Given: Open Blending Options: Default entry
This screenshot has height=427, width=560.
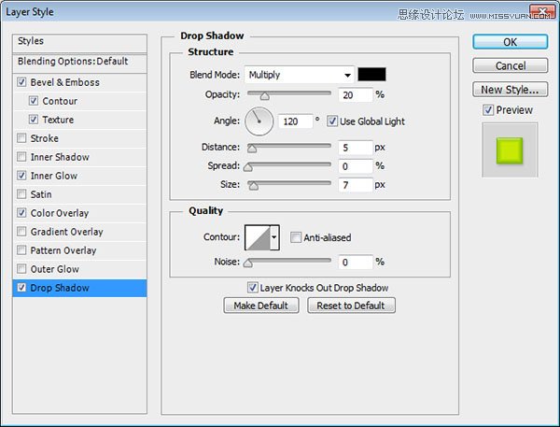Looking at the screenshot, I should point(79,63).
